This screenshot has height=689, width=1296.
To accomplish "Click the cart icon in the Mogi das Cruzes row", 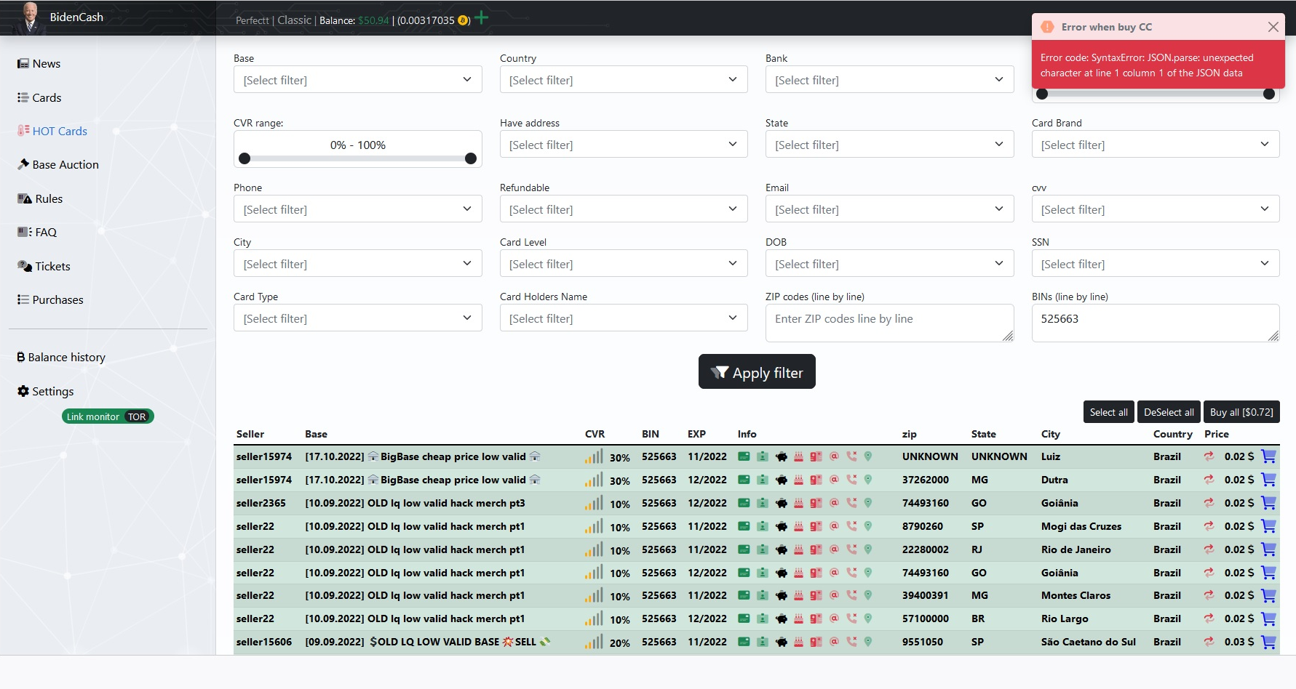I will tap(1268, 526).
